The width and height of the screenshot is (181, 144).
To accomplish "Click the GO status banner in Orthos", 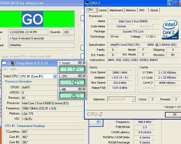I will (x=37, y=19).
